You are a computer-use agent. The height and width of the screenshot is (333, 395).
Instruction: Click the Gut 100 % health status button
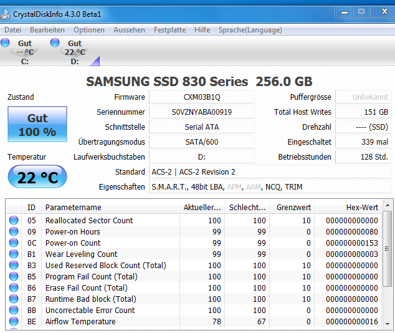tap(37, 124)
